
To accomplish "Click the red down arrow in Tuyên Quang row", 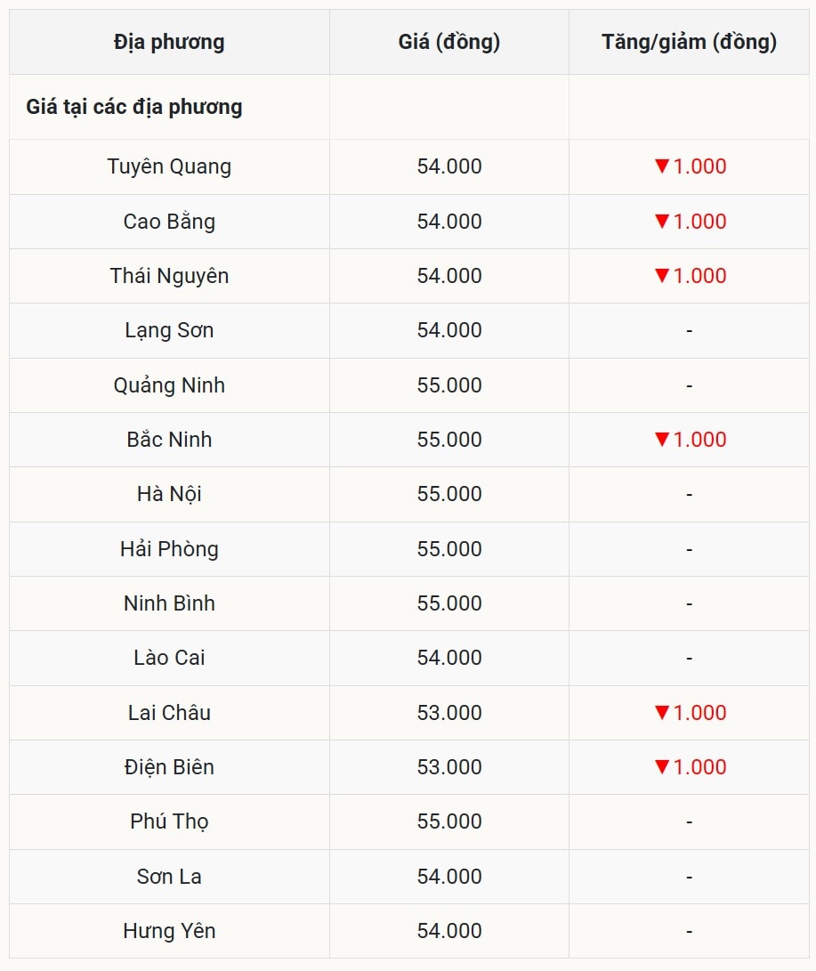I will (661, 166).
